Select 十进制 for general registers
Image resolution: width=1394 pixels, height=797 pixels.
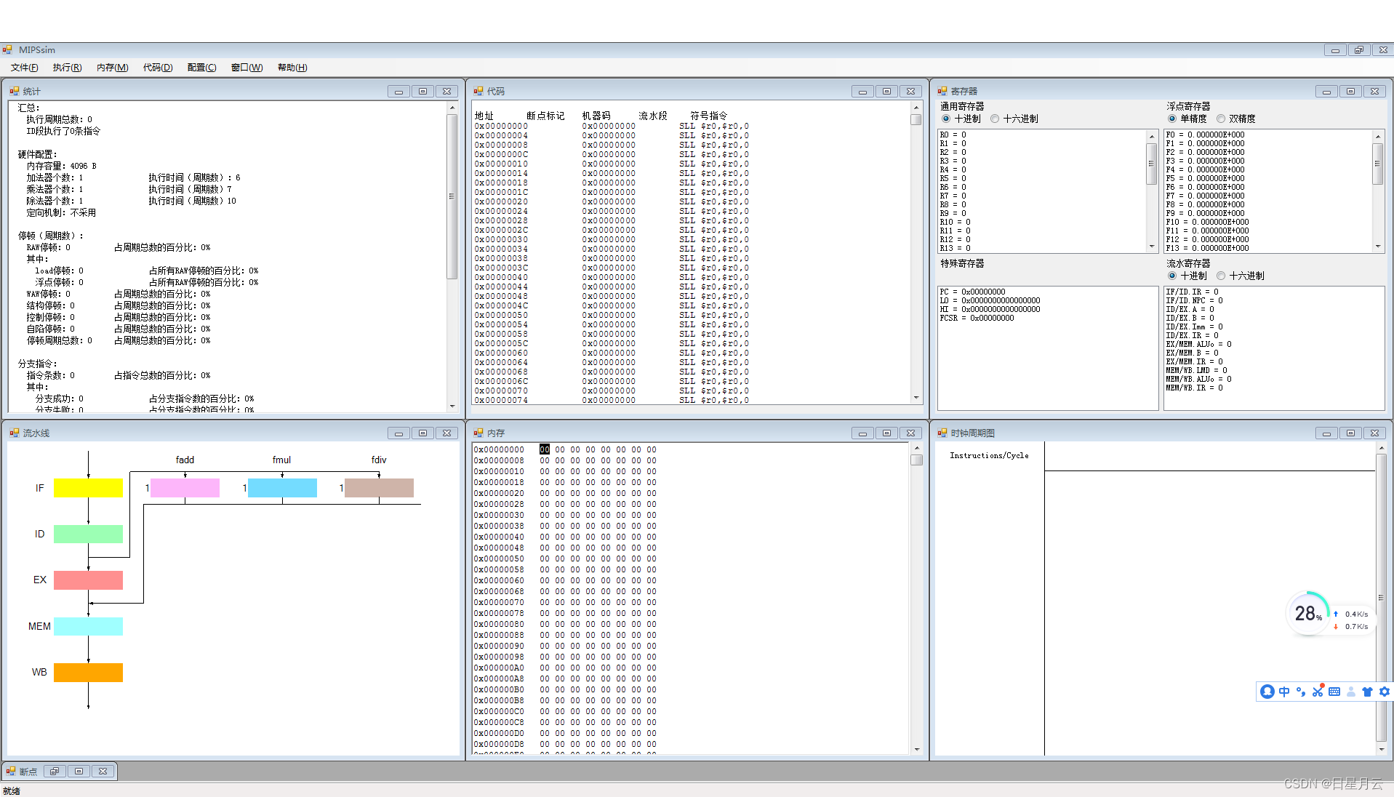[x=946, y=119]
